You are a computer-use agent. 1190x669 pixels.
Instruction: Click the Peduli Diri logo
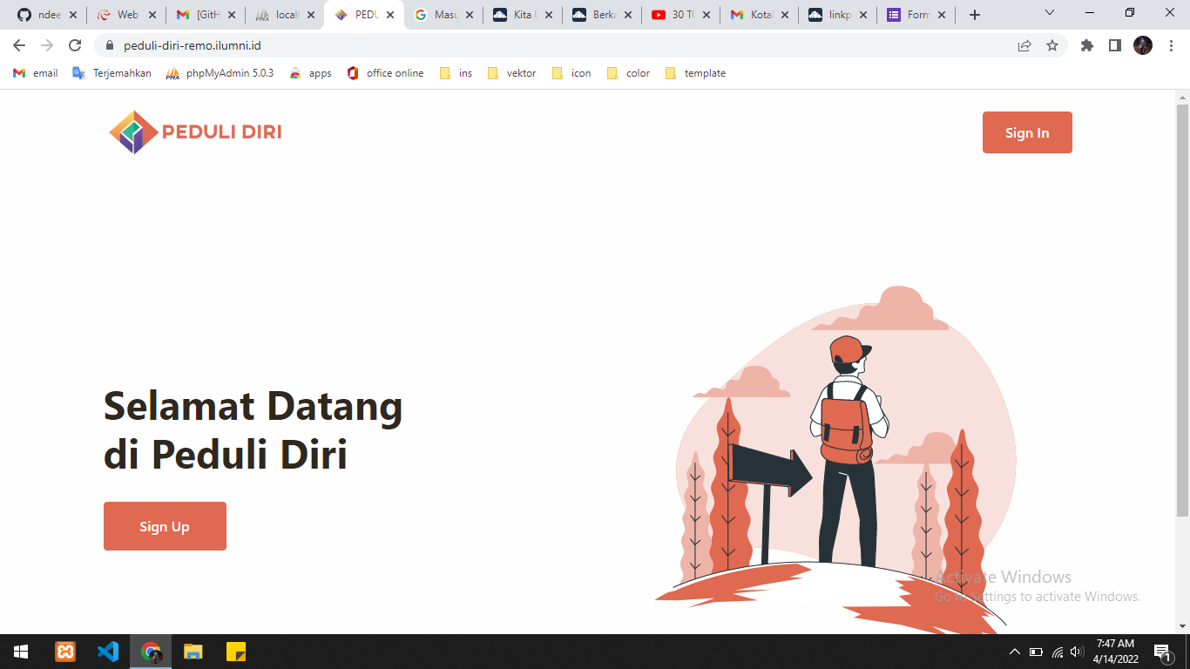195,132
